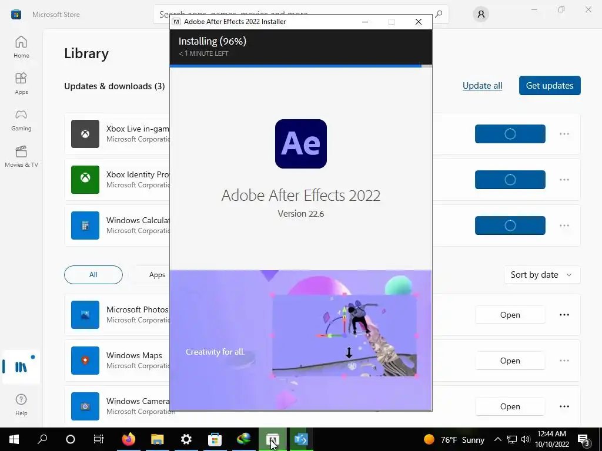Open the Sort by date dropdown

pyautogui.click(x=541, y=275)
